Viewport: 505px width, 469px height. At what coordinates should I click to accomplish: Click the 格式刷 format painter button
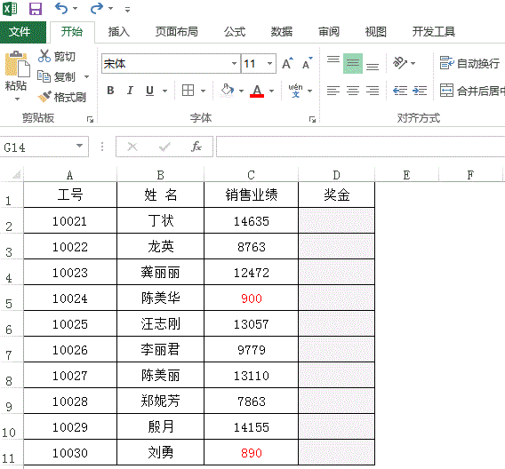(x=62, y=97)
